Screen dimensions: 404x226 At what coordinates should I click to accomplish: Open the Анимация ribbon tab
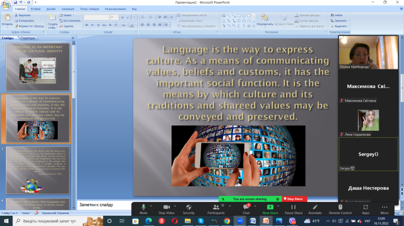click(x=68, y=9)
